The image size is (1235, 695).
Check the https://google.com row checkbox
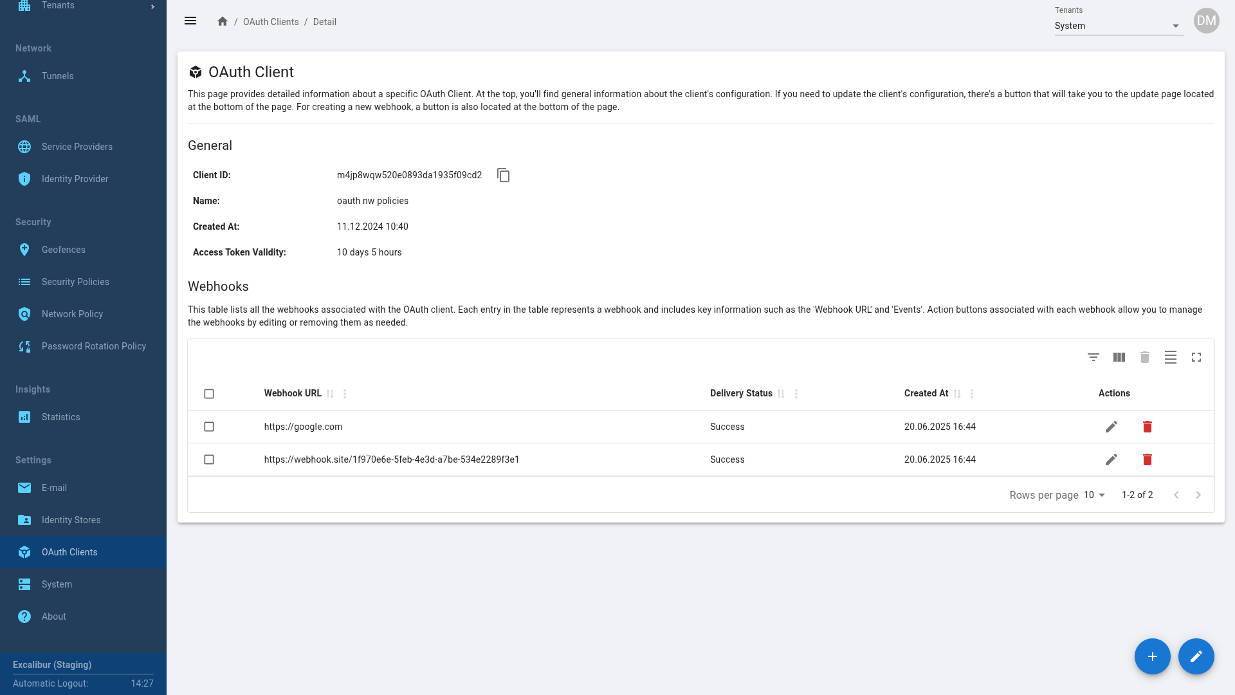tap(209, 427)
